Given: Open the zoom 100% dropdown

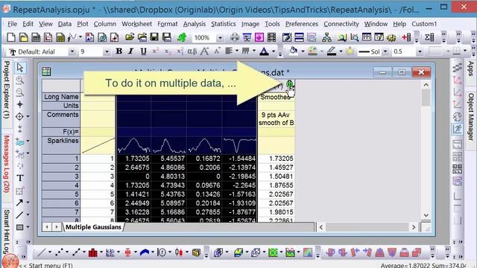Looking at the screenshot, I should point(220,38).
